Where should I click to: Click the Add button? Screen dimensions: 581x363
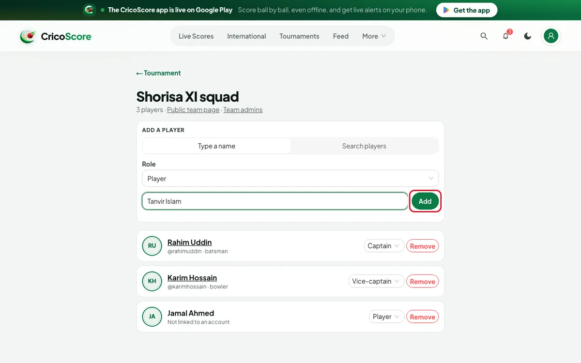425,201
